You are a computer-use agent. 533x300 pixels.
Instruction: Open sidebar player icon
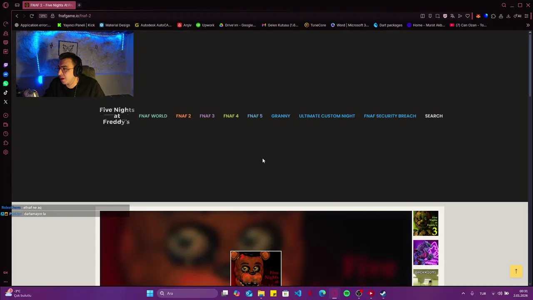click(x=6, y=115)
